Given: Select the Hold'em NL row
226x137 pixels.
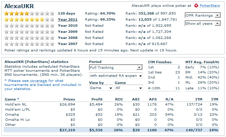Looking at the screenshot, I should [15, 105].
